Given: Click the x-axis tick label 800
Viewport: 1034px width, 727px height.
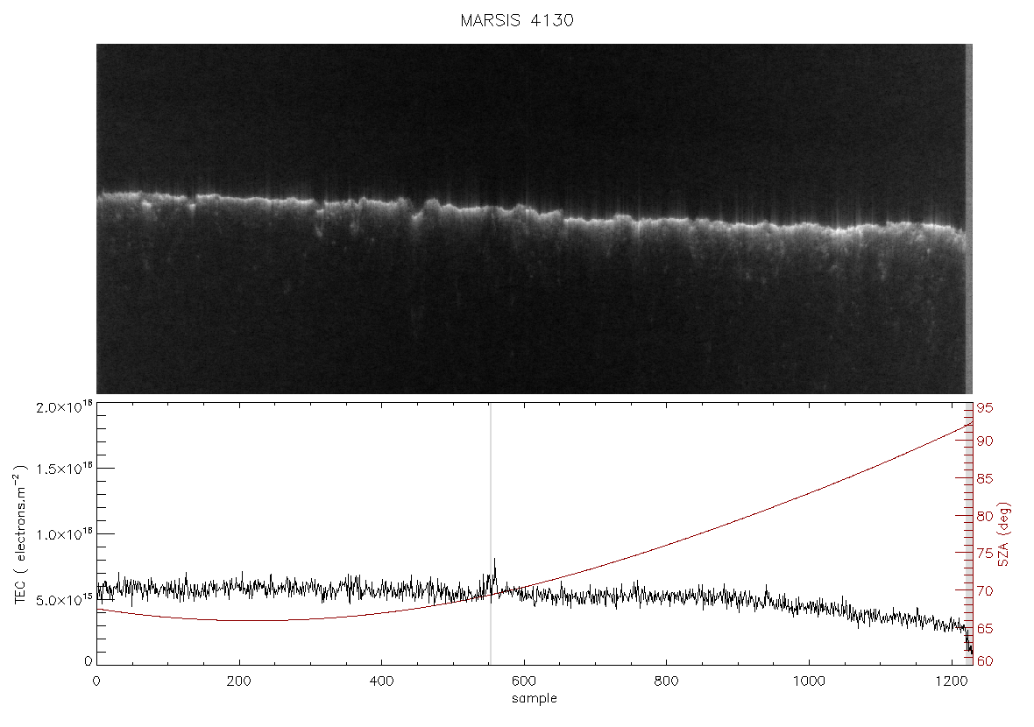Looking at the screenshot, I should pyautogui.click(x=666, y=681).
